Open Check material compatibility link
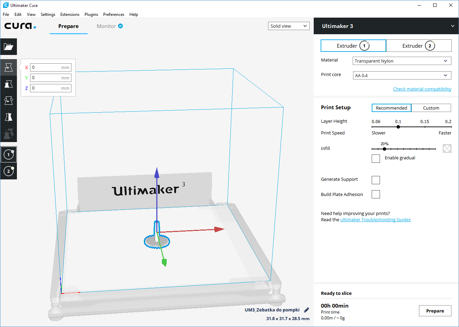Viewport: 459px width, 327px height. click(422, 89)
